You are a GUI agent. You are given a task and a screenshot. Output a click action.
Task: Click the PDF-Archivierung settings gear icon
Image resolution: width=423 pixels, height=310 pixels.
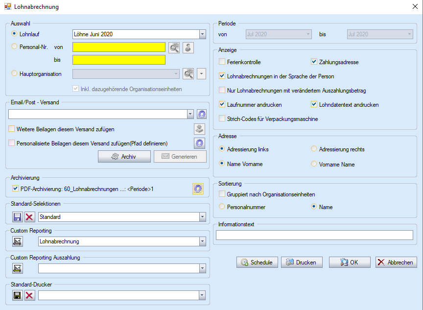point(198,189)
